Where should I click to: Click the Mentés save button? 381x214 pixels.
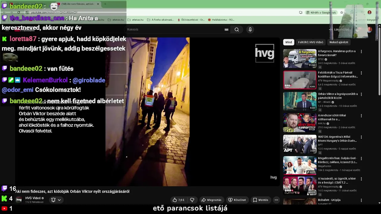pyautogui.click(x=260, y=200)
